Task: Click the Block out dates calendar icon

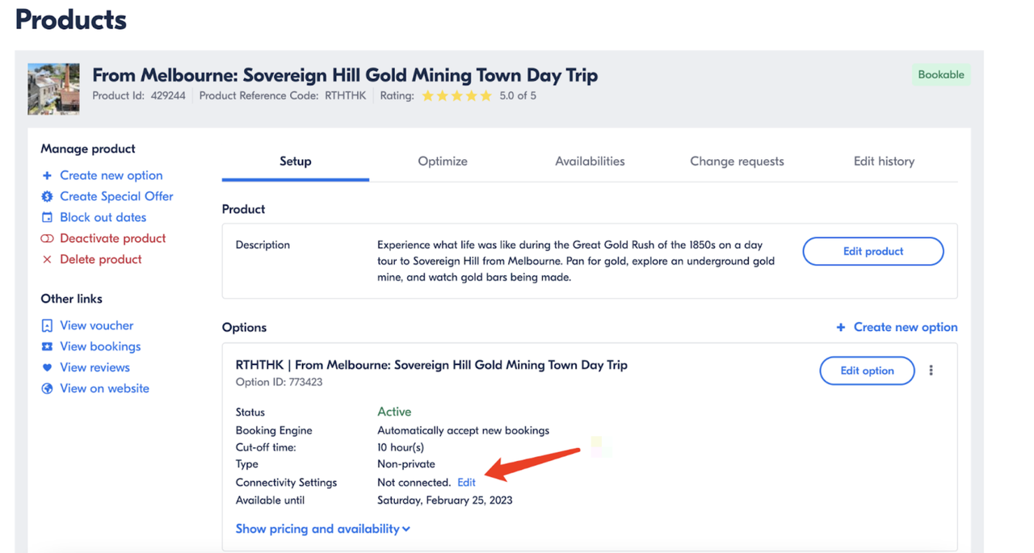Action: 47,217
